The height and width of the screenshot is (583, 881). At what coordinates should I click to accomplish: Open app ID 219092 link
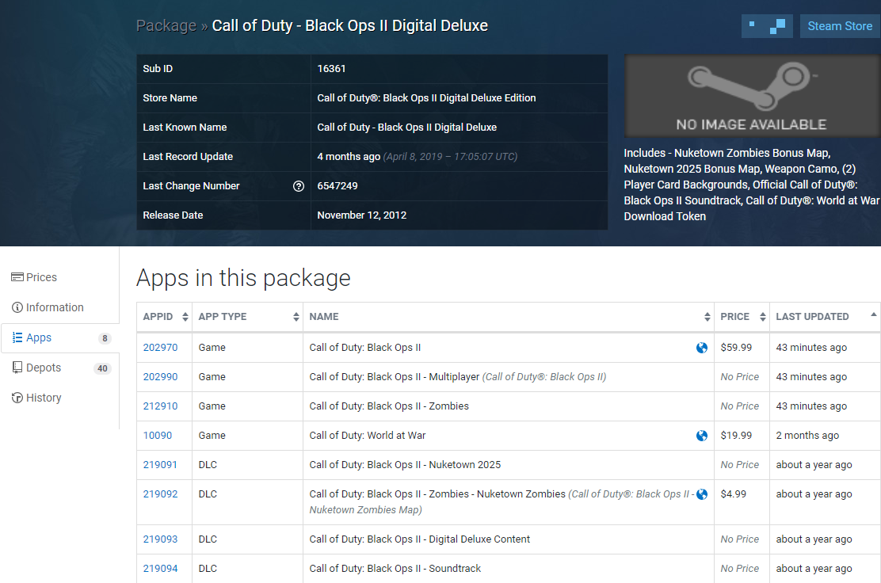pyautogui.click(x=160, y=493)
